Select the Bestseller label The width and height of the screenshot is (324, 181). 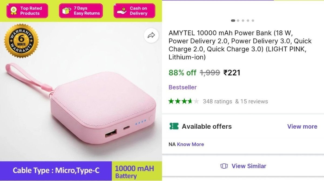(x=182, y=87)
